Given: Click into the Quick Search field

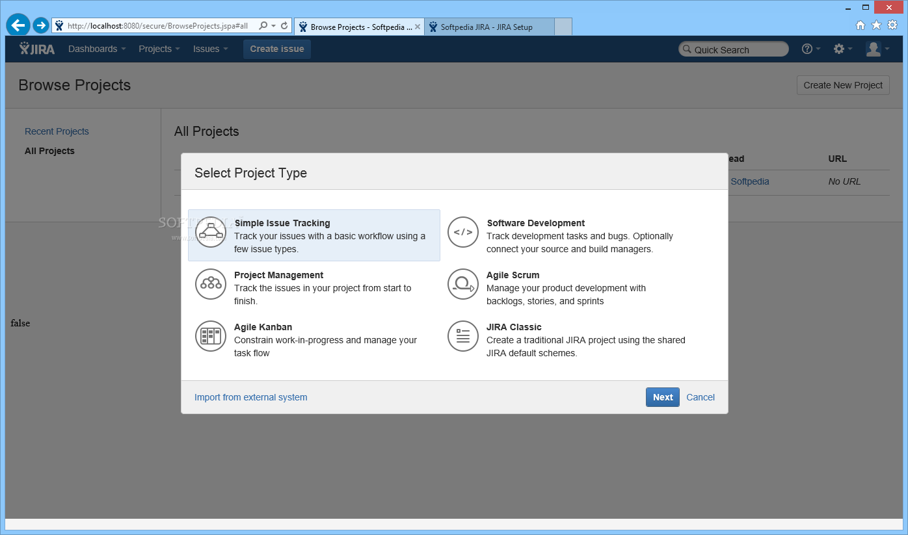Looking at the screenshot, I should pos(734,49).
